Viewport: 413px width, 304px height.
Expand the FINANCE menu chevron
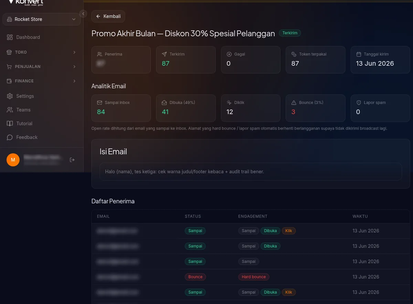(74, 81)
